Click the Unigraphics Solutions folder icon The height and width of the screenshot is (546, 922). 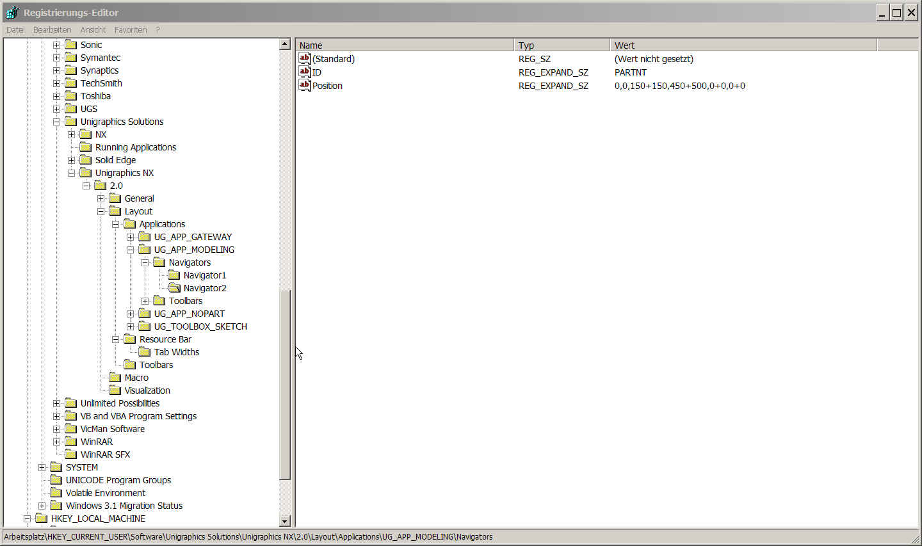pyautogui.click(x=71, y=122)
